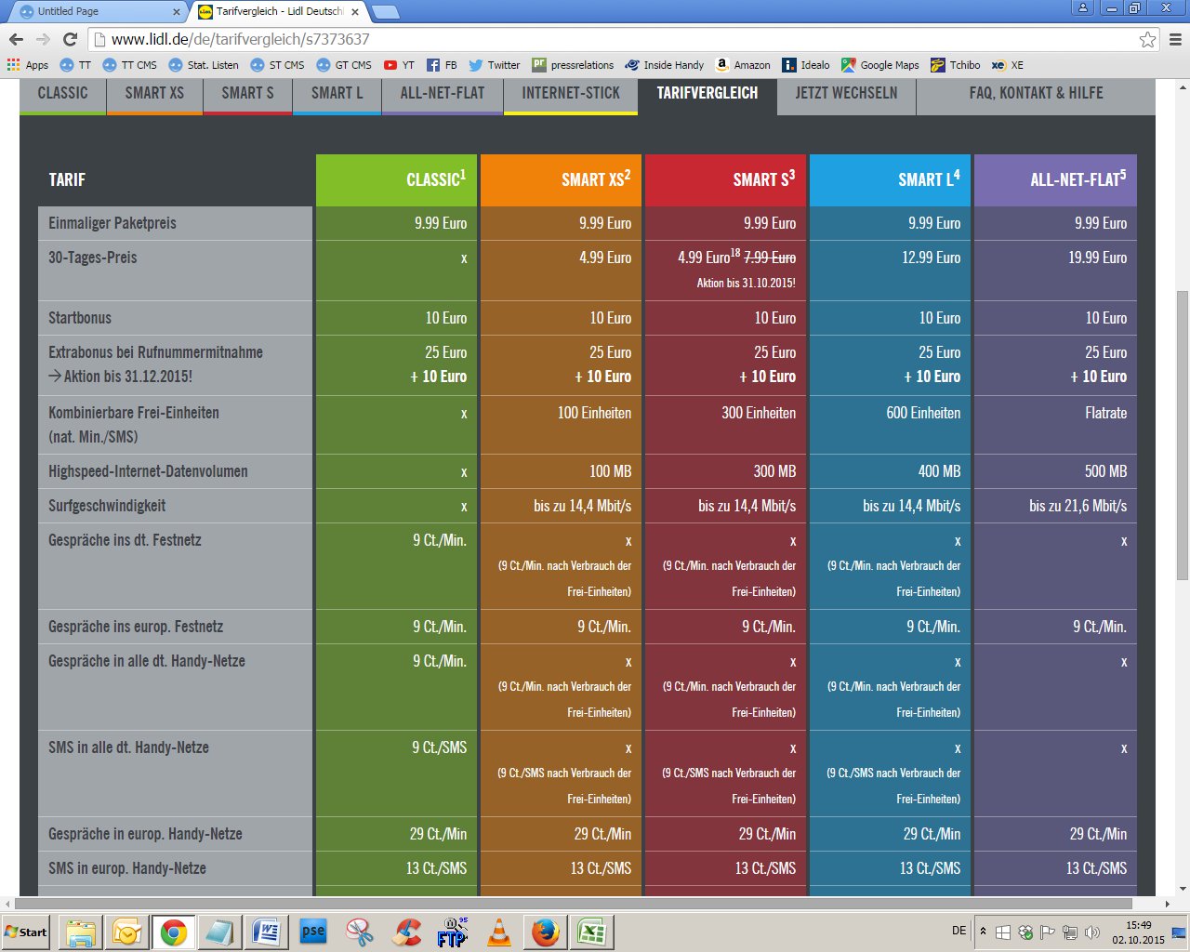
Task: Show hidden system tray icons
Action: tap(983, 931)
